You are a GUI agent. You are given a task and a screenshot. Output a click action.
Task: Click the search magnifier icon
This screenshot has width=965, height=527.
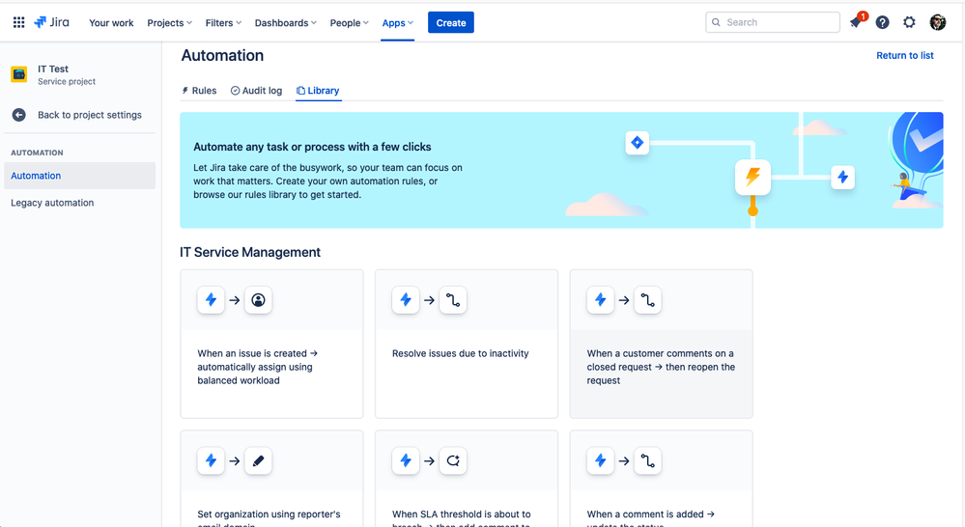(x=716, y=22)
